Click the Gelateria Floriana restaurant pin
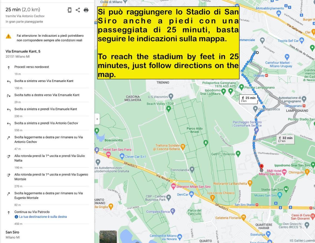This screenshot has height=243, width=315. 243,217
